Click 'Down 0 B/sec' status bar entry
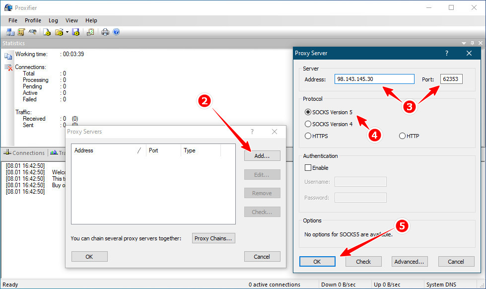 [x=338, y=285]
